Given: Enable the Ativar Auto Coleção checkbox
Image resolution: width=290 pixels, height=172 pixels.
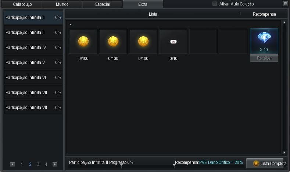Looking at the screenshot, I should click(x=215, y=4).
